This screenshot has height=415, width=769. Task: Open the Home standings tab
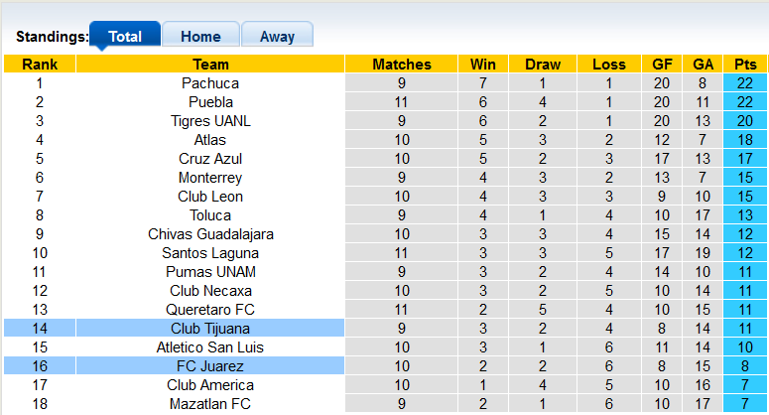click(200, 37)
